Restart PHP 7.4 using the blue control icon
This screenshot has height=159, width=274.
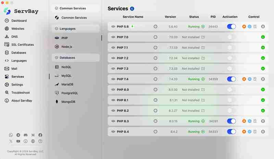click(250, 79)
